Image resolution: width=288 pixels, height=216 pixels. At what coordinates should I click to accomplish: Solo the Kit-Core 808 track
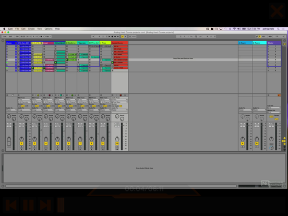pyautogui.click(x=21, y=147)
